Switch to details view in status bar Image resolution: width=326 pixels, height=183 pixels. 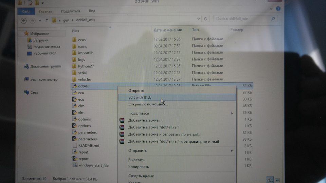(x=270, y=179)
